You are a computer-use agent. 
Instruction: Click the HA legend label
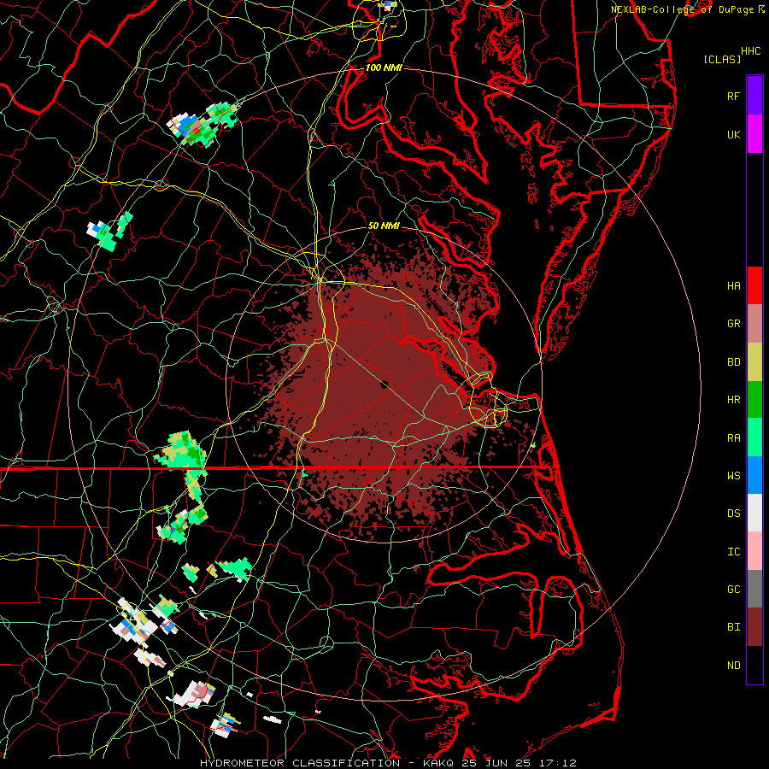pos(734,286)
